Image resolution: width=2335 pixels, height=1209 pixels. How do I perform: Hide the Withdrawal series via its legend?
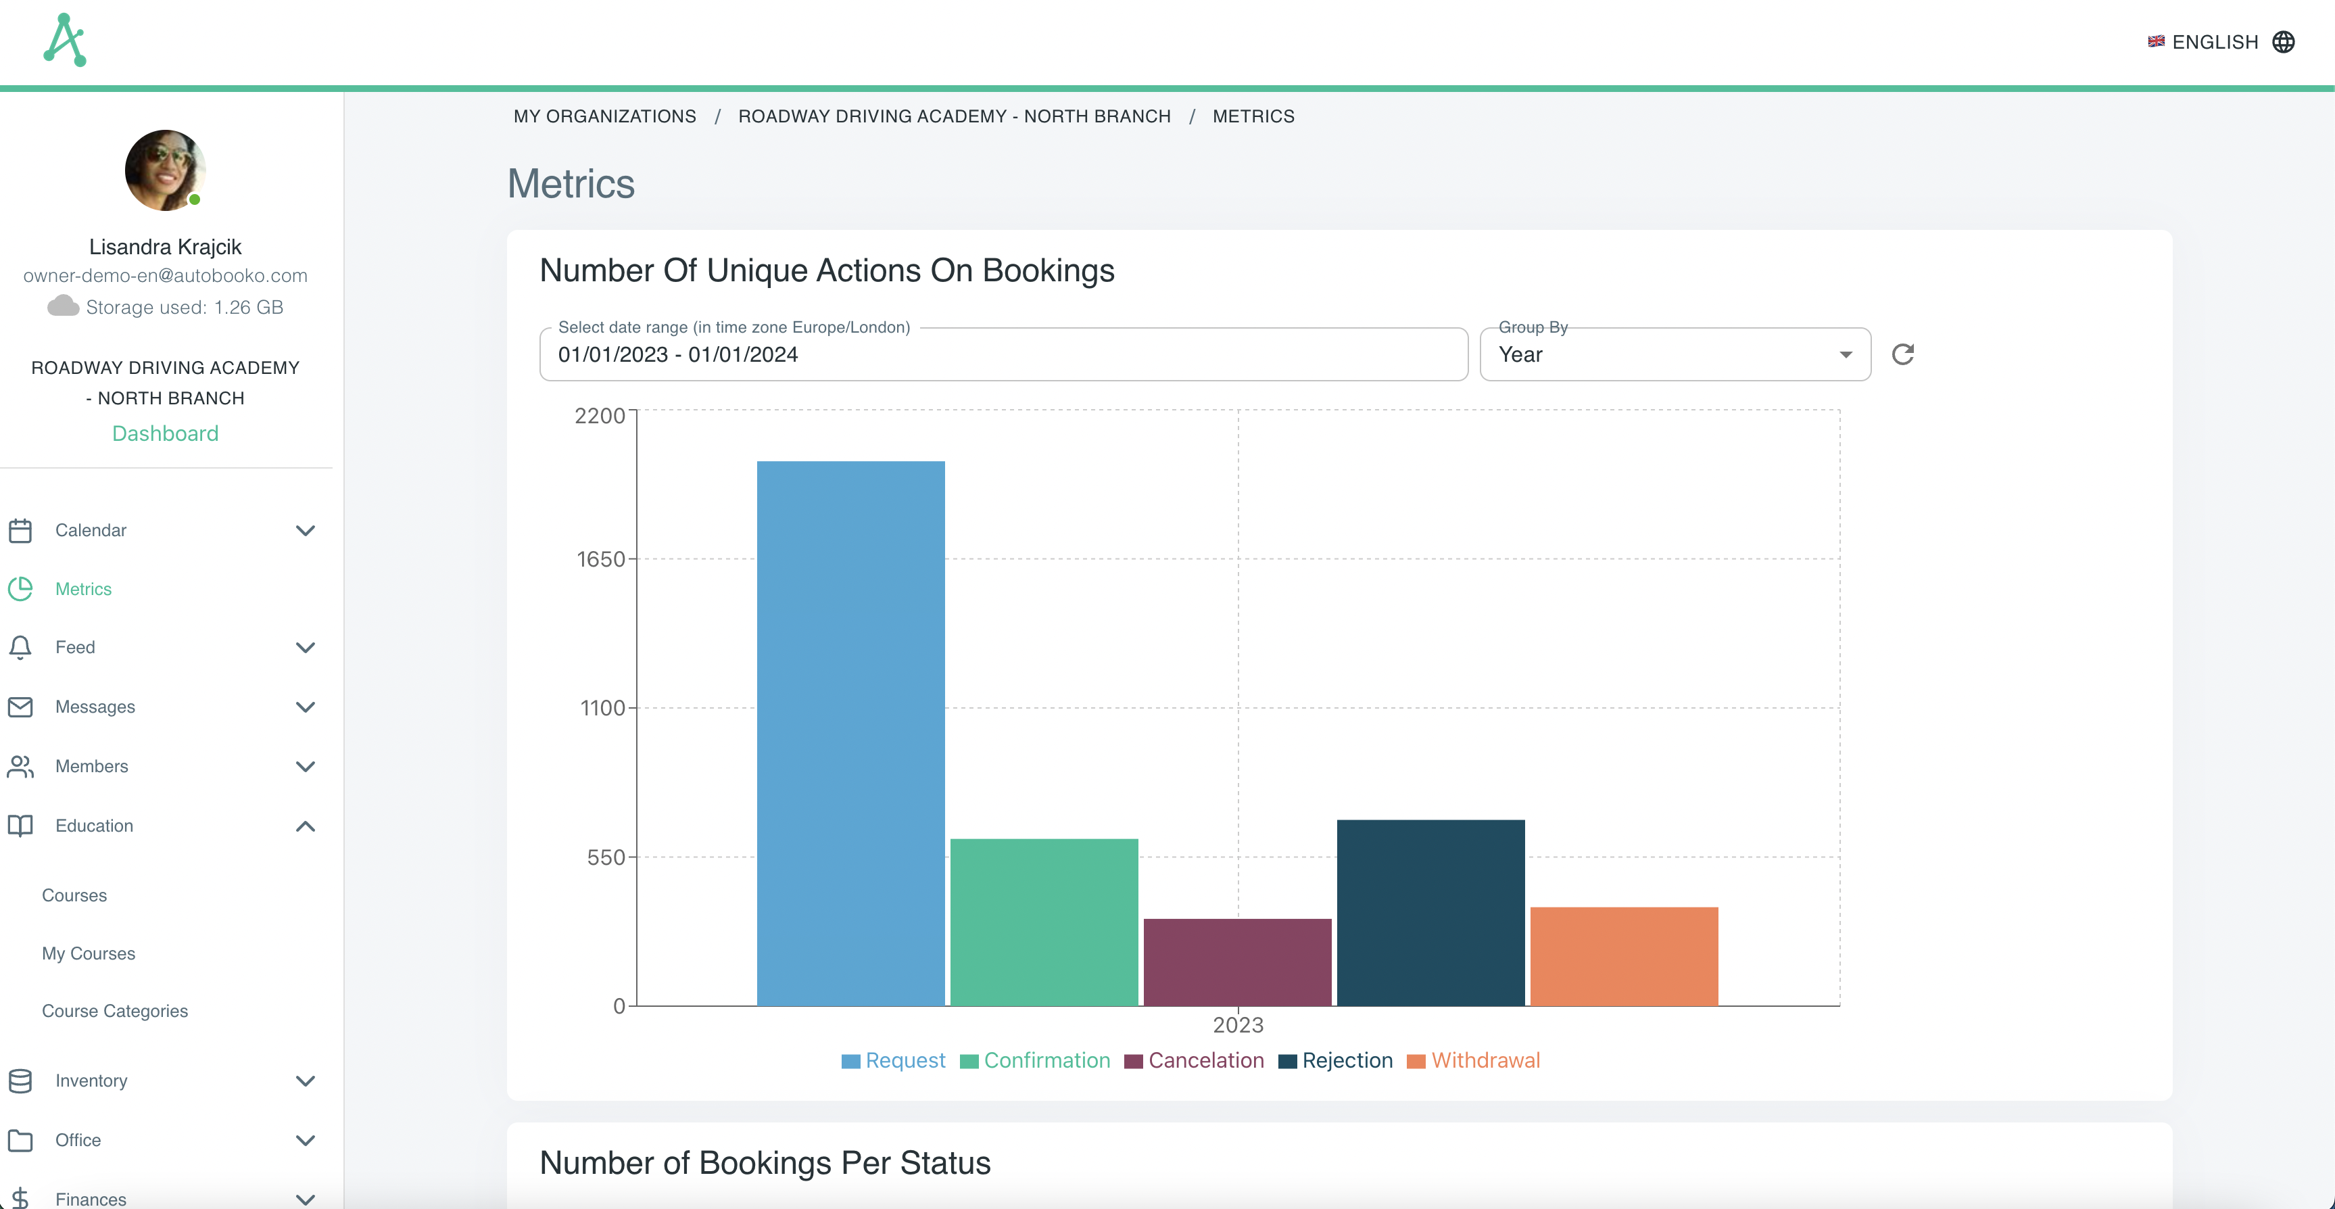click(x=1472, y=1060)
